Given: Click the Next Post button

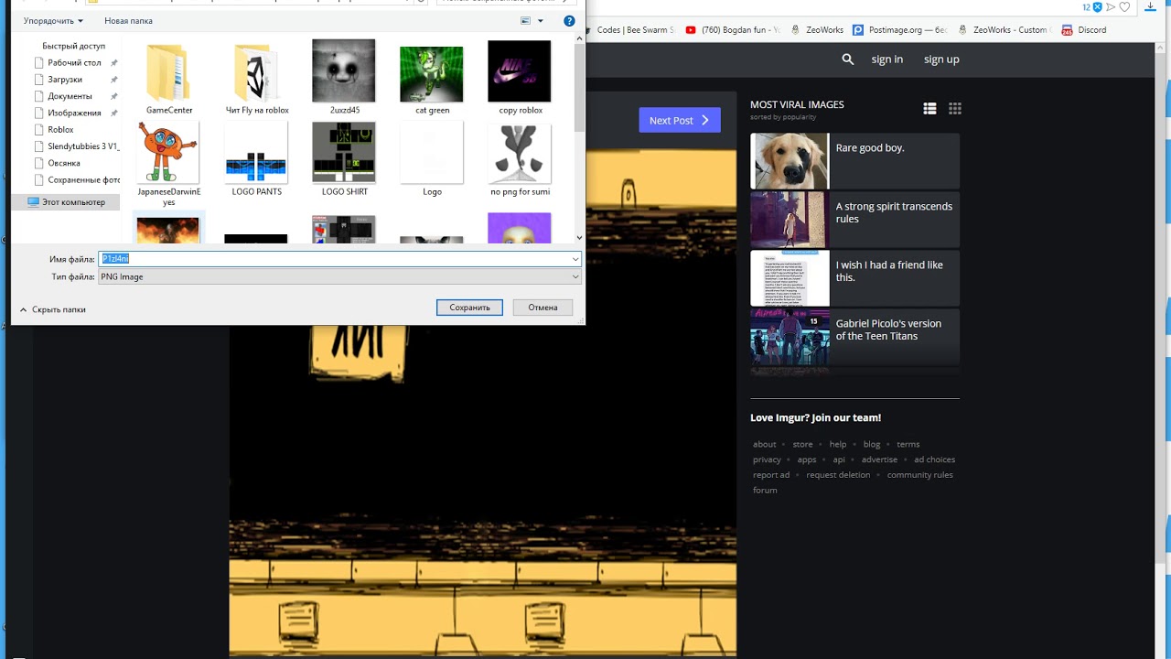Looking at the screenshot, I should point(680,120).
